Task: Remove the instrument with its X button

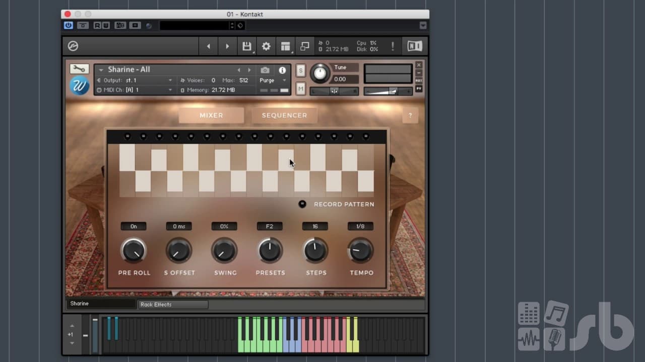Action: 419,65
